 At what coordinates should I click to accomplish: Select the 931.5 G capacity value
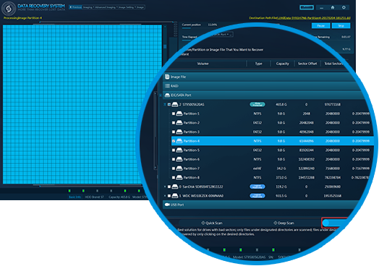tap(281, 196)
